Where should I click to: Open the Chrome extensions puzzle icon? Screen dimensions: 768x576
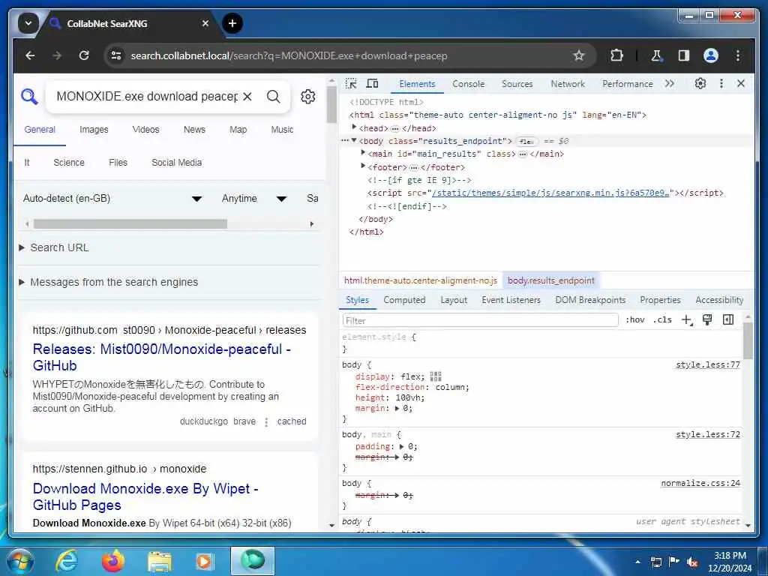(x=616, y=55)
